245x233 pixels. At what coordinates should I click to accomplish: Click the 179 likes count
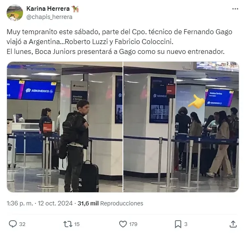click(x=133, y=224)
